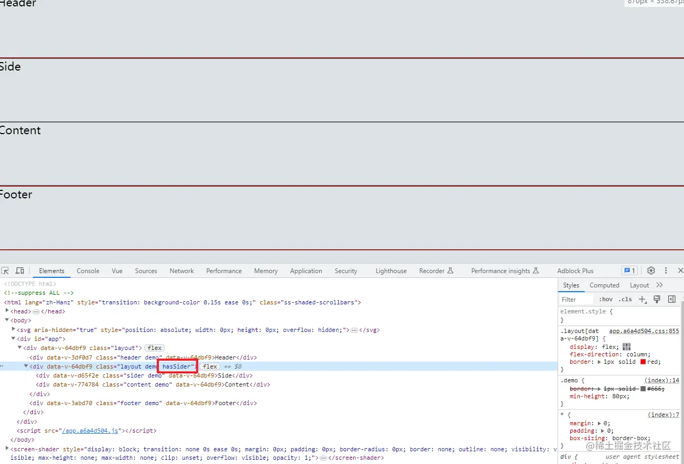Select the footer demo div node

pyautogui.click(x=143, y=403)
